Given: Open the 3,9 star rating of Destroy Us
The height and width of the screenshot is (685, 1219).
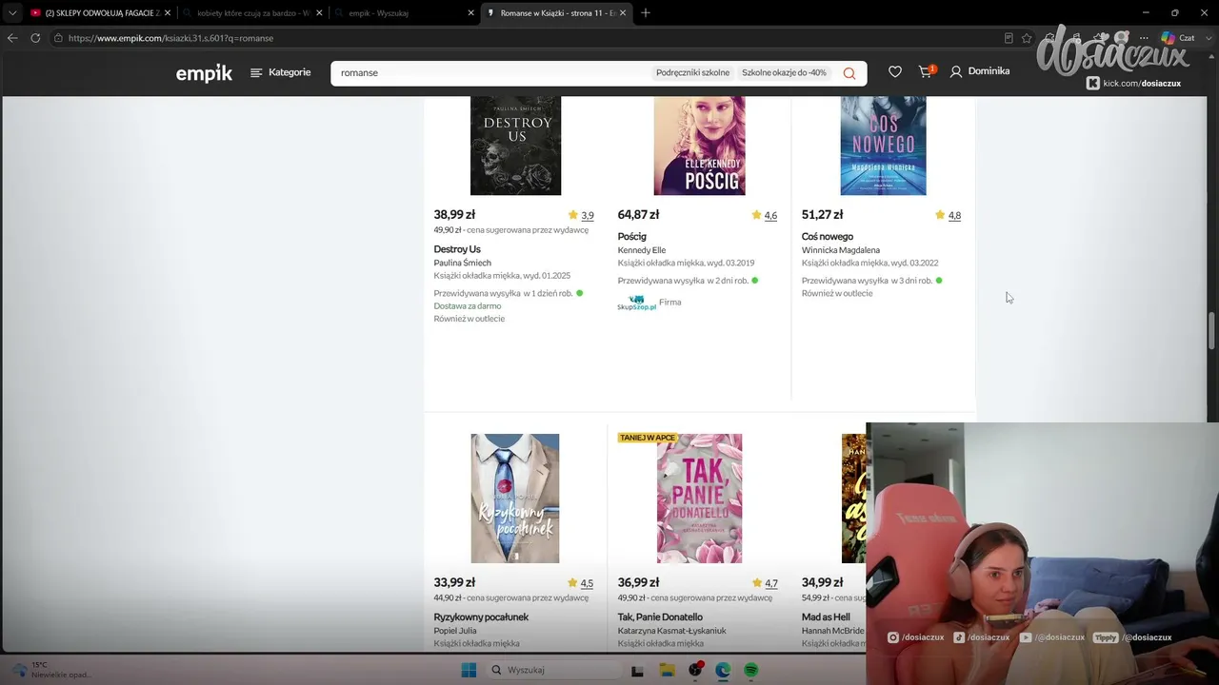Looking at the screenshot, I should (x=581, y=216).
